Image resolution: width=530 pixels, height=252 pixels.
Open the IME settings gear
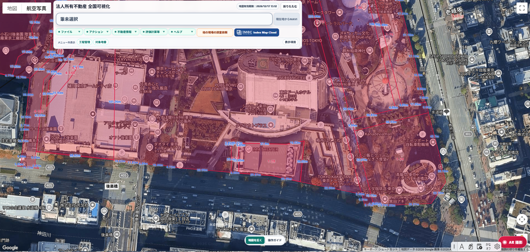[x=497, y=246]
